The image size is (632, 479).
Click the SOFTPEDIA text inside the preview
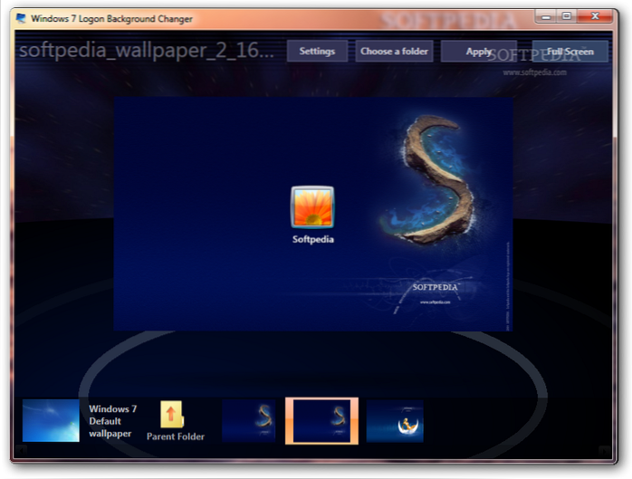coord(435,287)
